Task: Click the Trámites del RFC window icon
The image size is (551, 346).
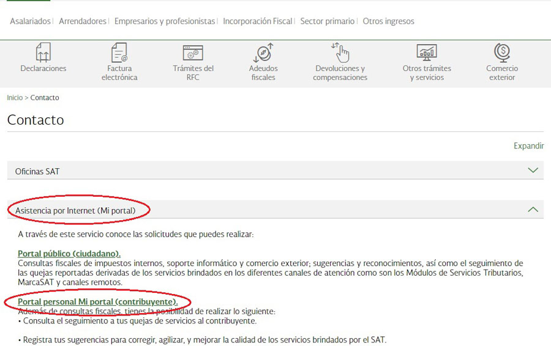Action: 193,53
